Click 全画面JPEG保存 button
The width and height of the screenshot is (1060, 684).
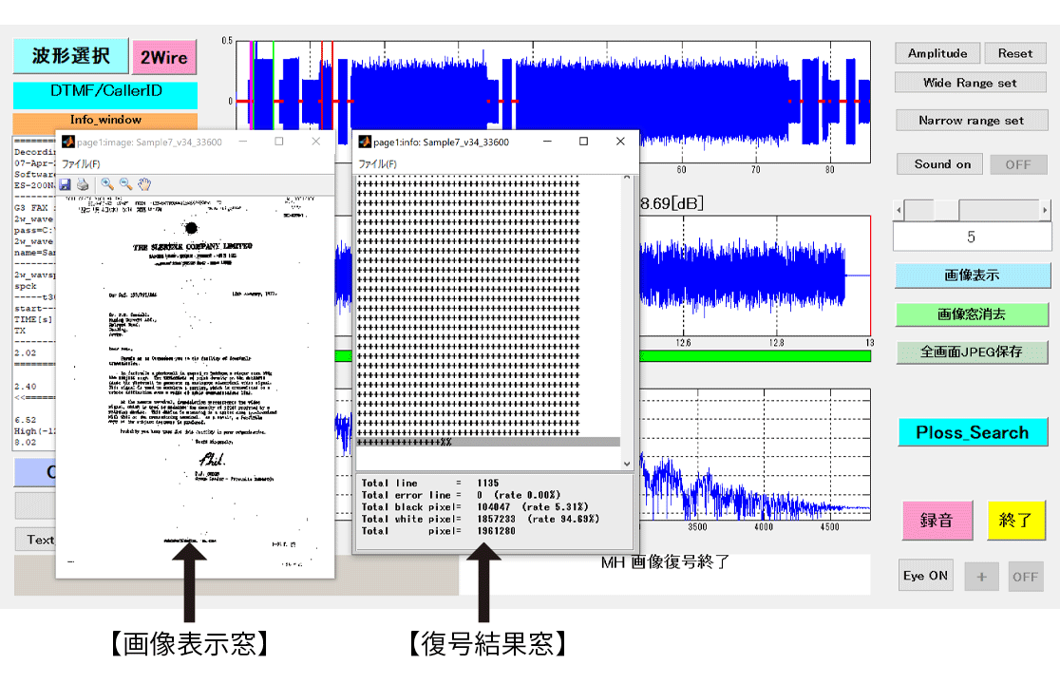(972, 352)
